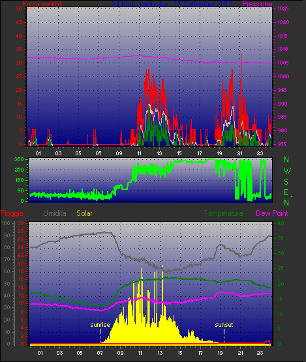The width and height of the screenshot is (306, 362).
Task: Click the 360 wind direction axis label
Action: tap(19, 159)
